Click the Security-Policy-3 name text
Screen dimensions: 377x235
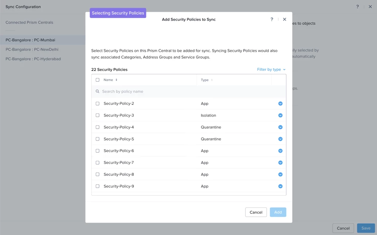click(x=119, y=115)
